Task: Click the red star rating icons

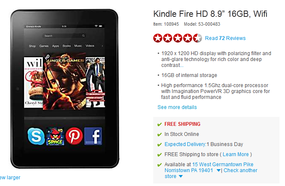Action: (177, 38)
